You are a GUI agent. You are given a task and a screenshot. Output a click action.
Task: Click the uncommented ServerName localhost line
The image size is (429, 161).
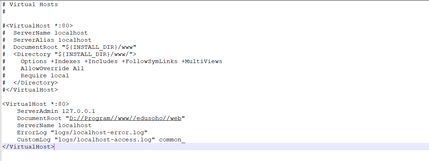(54, 125)
